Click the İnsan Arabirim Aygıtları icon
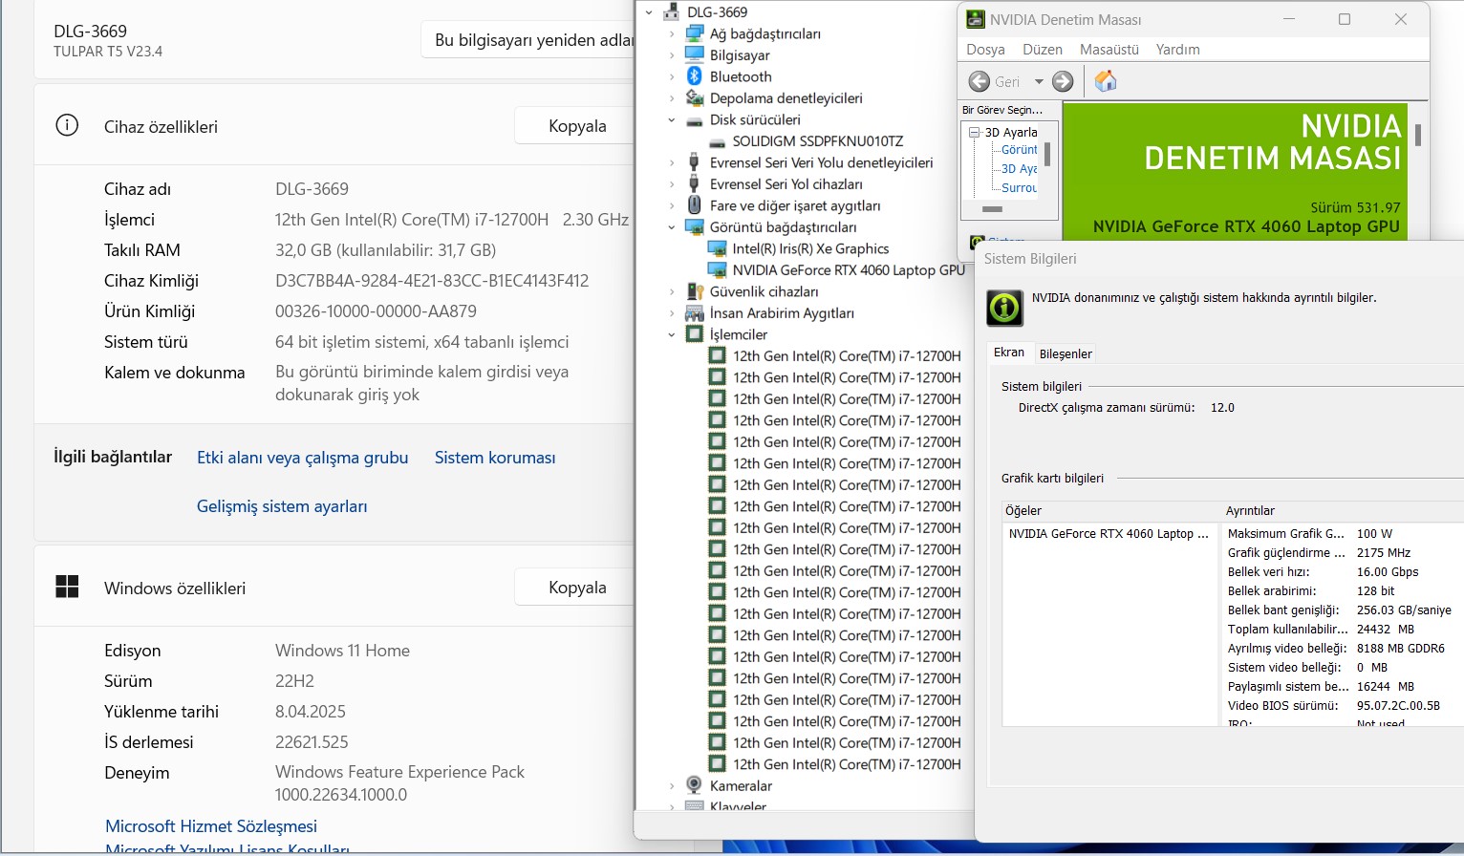 pos(695,313)
